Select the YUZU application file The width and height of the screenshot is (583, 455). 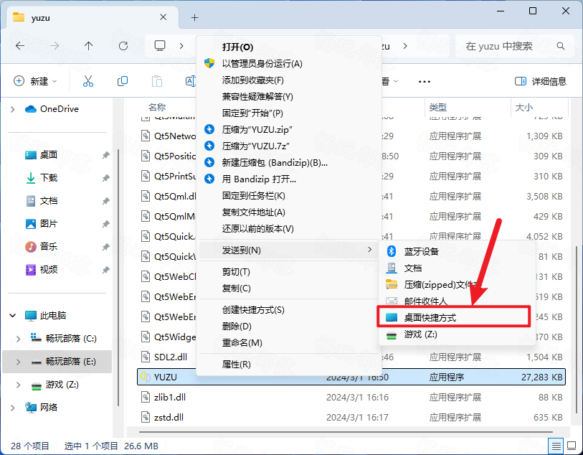tap(351, 377)
